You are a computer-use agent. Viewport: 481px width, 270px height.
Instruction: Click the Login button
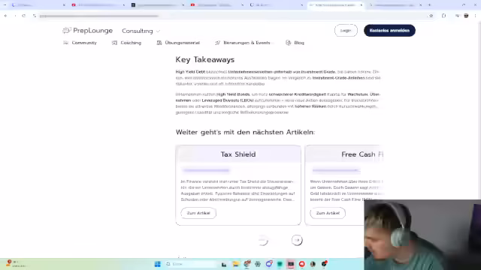coord(346,31)
